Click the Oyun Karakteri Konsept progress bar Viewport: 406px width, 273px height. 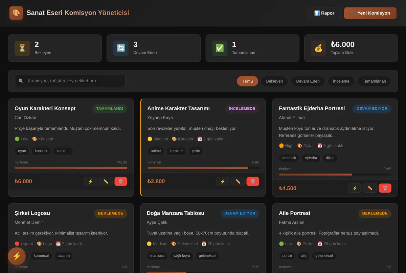pyautogui.click(x=71, y=168)
